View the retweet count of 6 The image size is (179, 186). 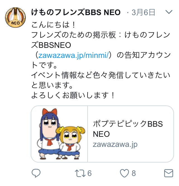(x=89, y=173)
